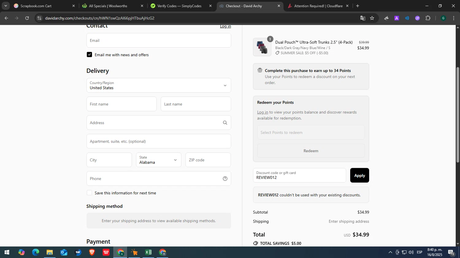Open the tab search dropdown arrow

6,6
